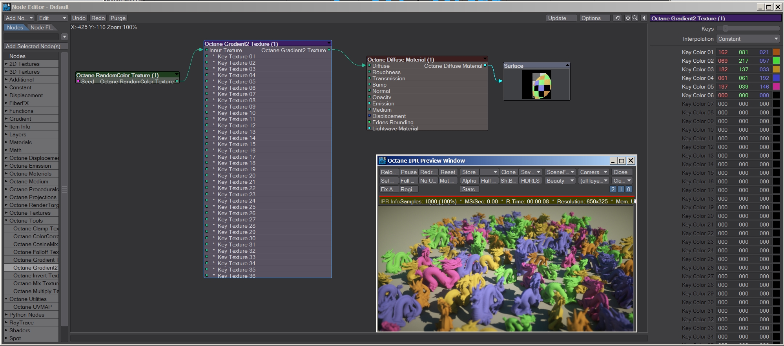Click the Key Texture 05 input port
The width and height of the screenshot is (784, 346).
point(206,82)
